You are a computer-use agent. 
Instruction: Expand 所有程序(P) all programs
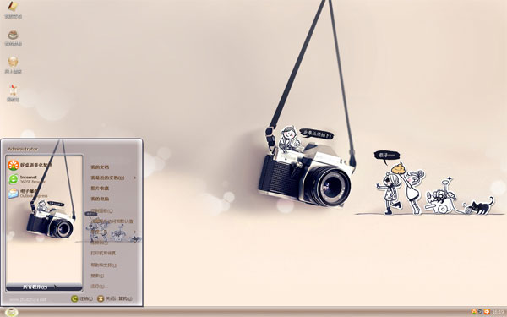click(44, 287)
